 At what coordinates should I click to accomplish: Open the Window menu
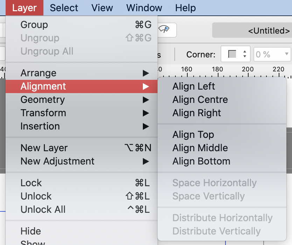pos(144,8)
